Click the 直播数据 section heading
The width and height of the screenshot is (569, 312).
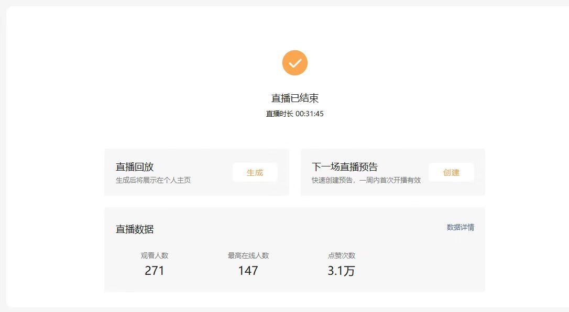pos(135,229)
